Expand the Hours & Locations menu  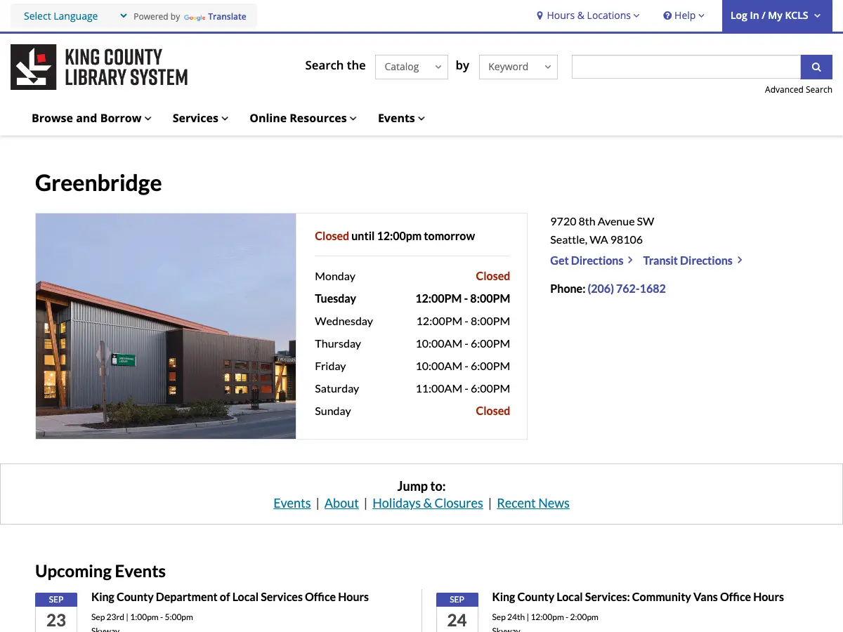point(588,15)
